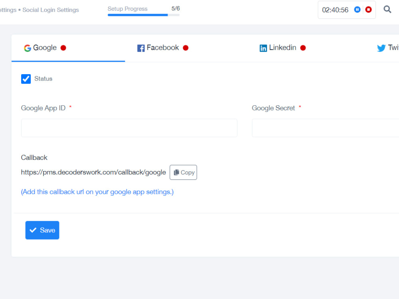Click the callback URL text
This screenshot has height=299, width=399.
93,172
